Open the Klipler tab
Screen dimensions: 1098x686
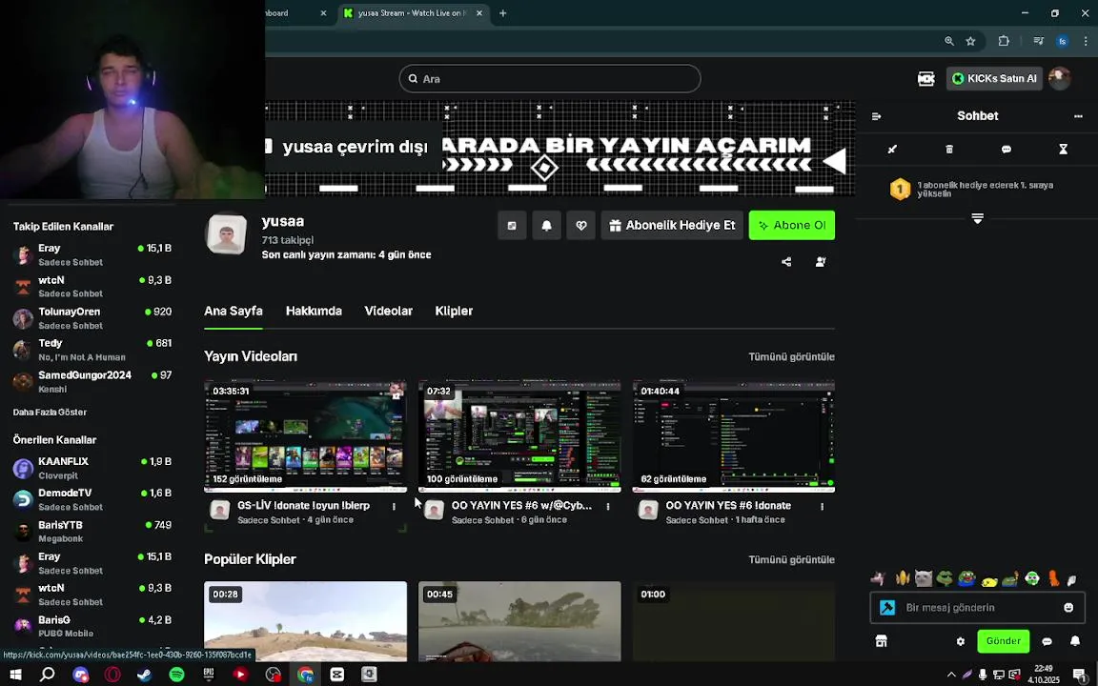coord(454,311)
